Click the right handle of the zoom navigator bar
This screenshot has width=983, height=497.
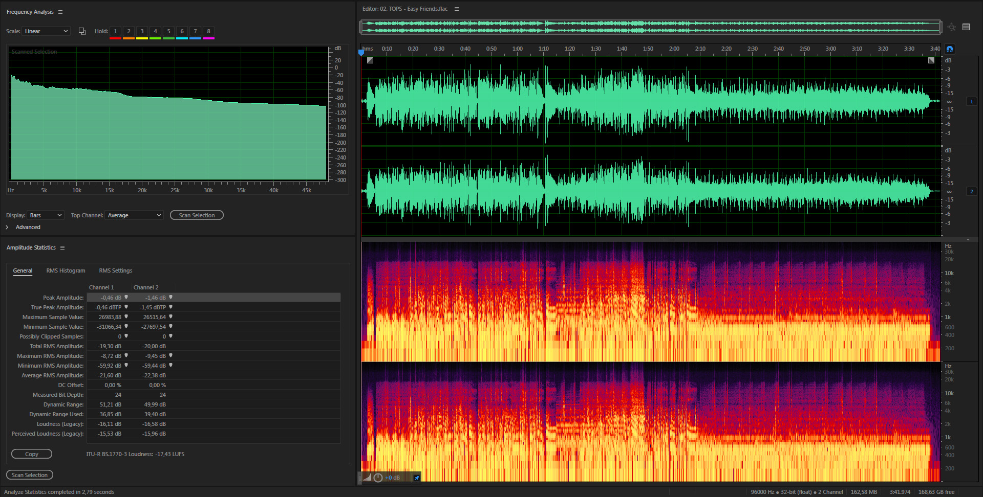940,27
